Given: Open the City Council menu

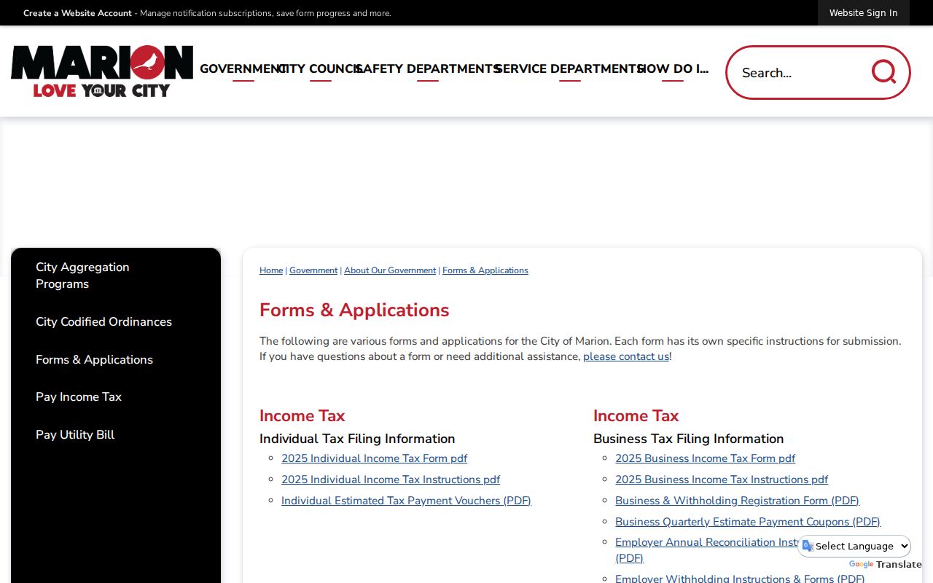Looking at the screenshot, I should pyautogui.click(x=321, y=69).
